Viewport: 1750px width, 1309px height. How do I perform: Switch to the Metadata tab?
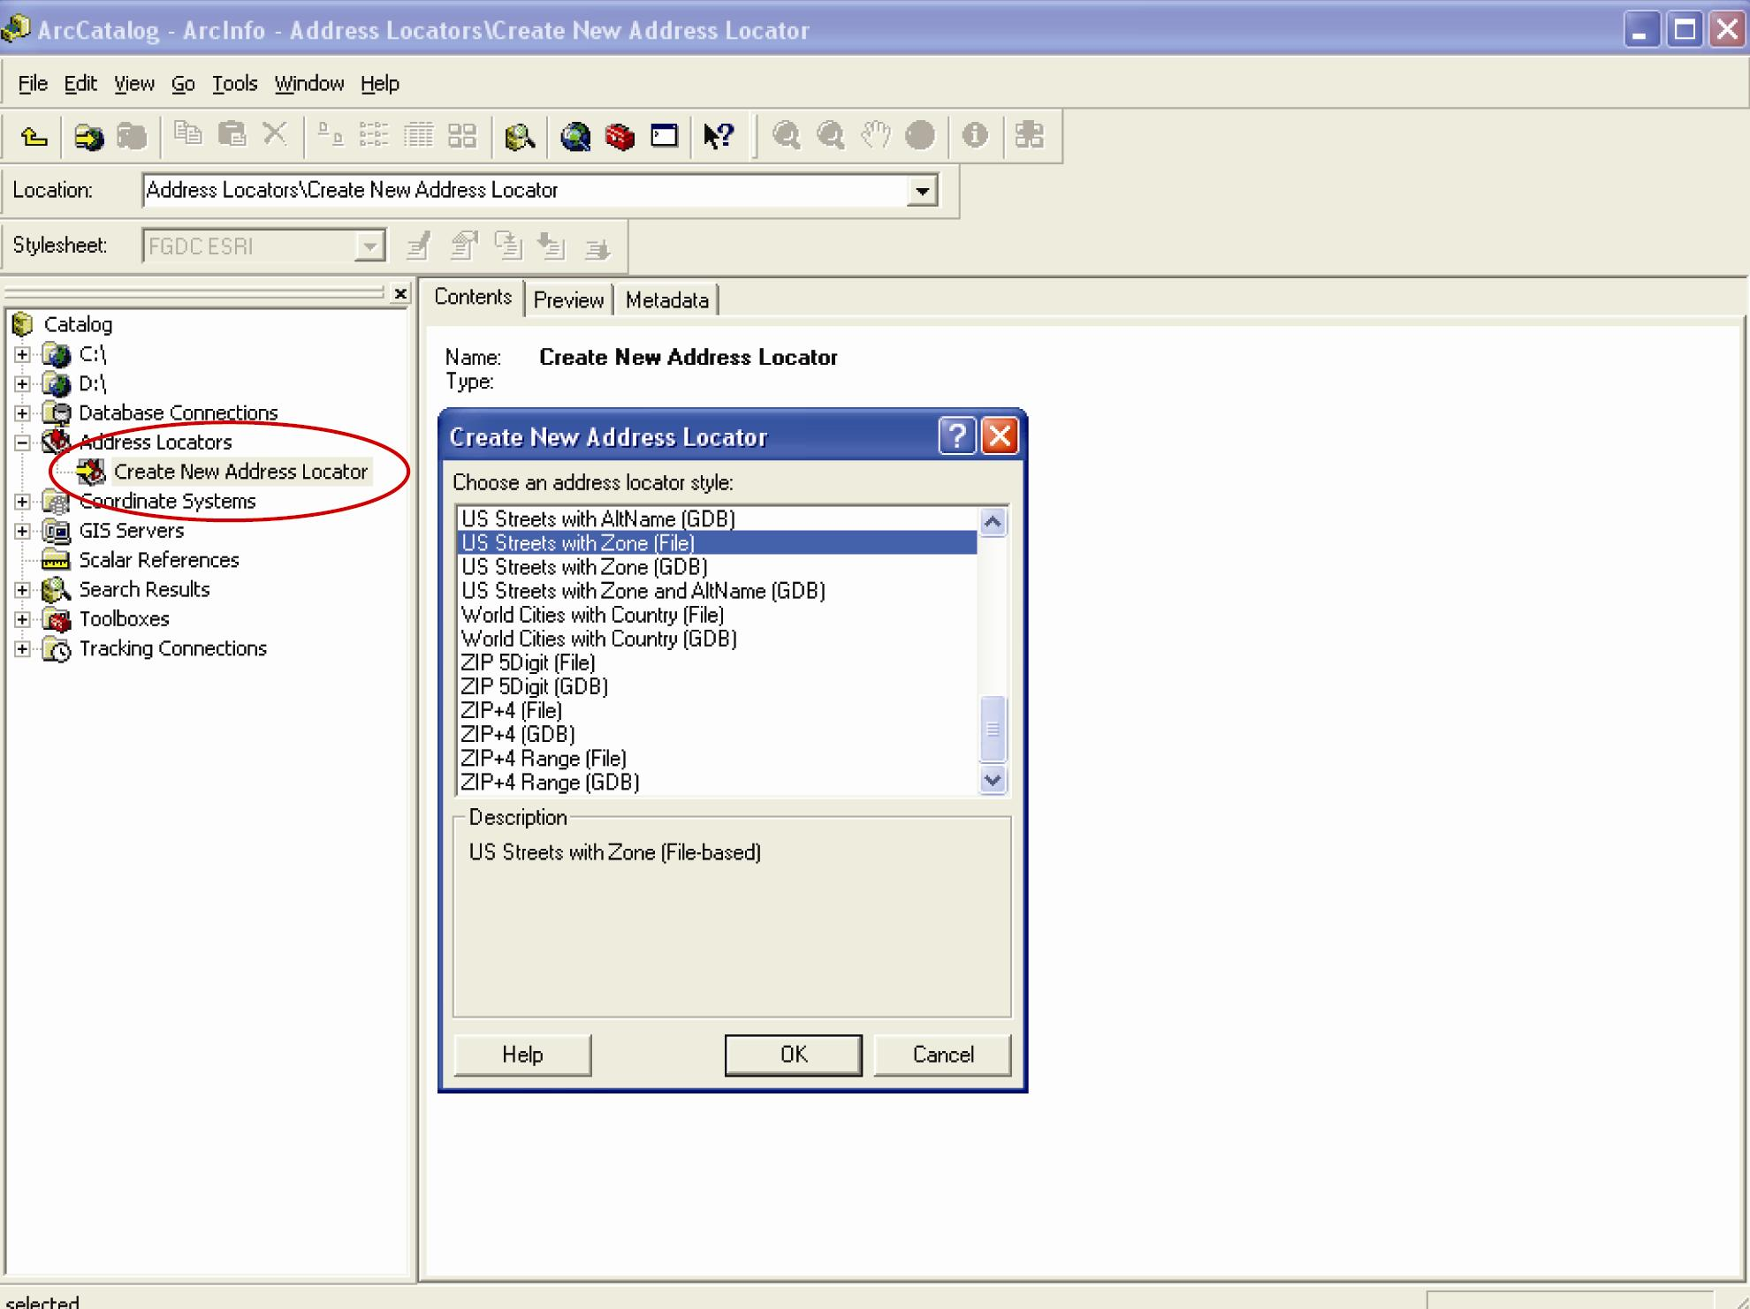tap(667, 300)
